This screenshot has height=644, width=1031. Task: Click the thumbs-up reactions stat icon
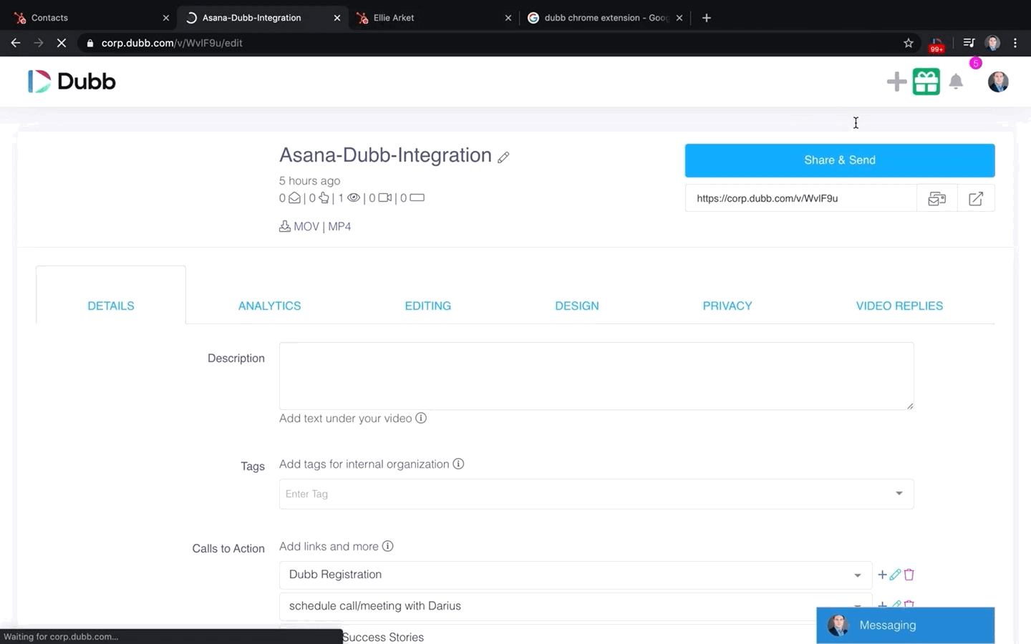[324, 198]
